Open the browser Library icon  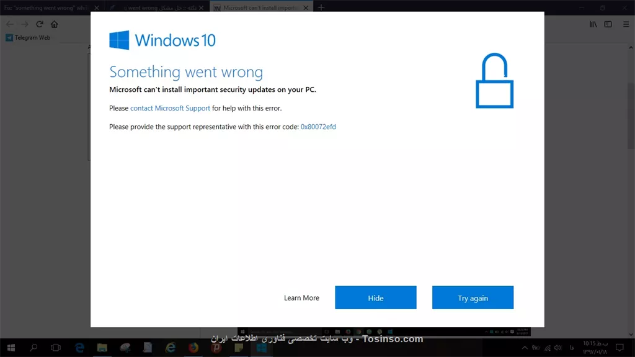pos(593,24)
